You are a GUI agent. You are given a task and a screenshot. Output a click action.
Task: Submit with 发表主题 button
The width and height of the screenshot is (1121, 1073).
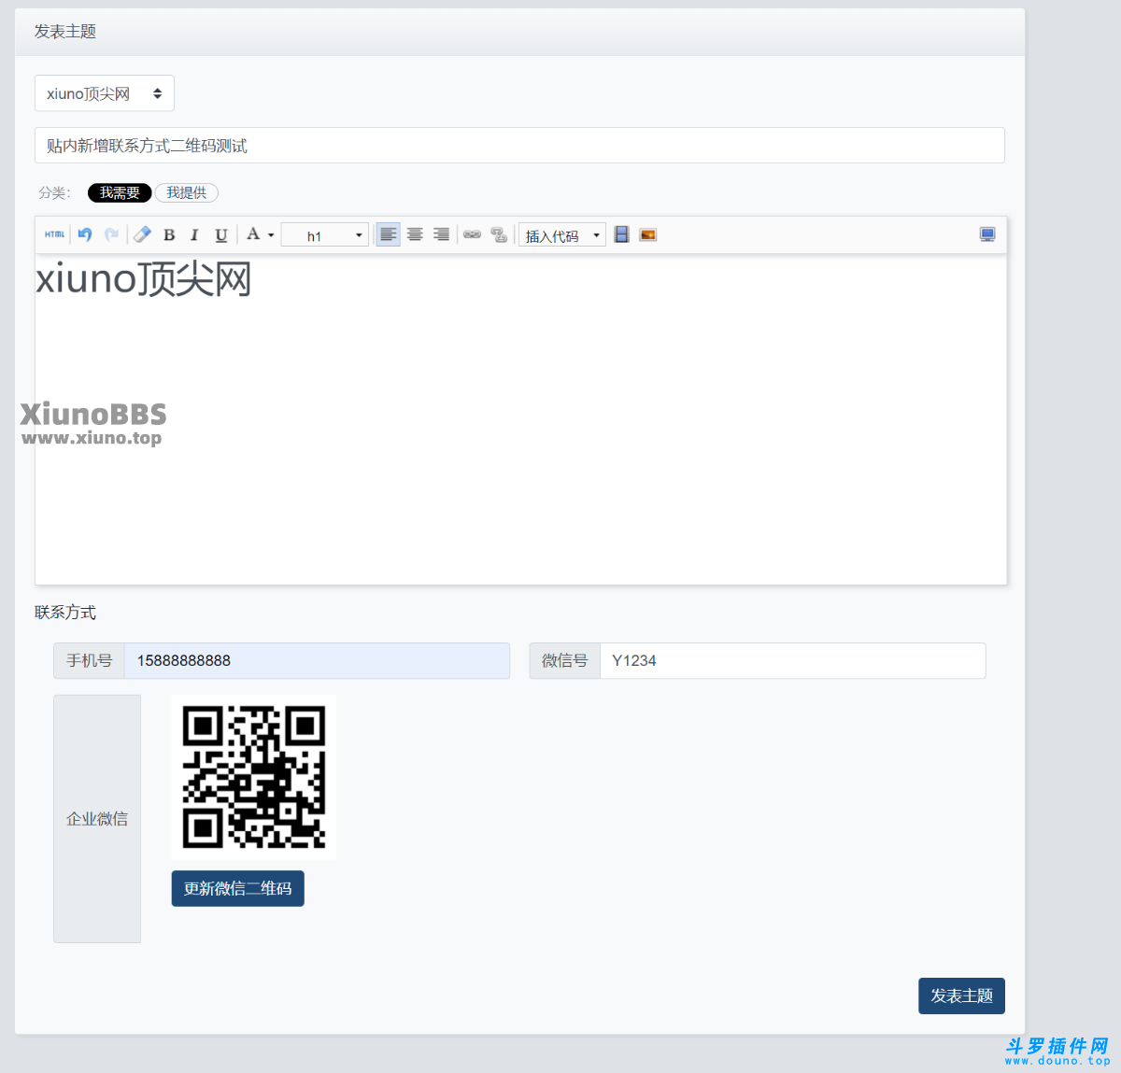(x=961, y=995)
